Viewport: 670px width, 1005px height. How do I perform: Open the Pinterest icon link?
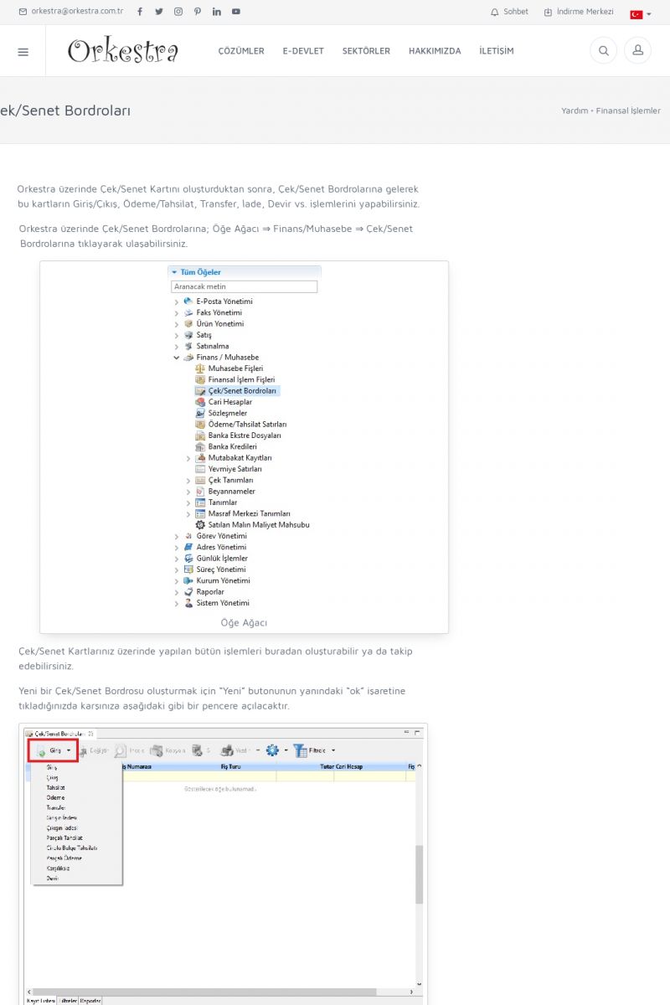pyautogui.click(x=198, y=12)
